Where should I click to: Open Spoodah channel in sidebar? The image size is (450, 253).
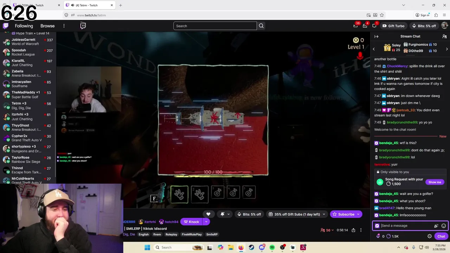tap(28, 52)
